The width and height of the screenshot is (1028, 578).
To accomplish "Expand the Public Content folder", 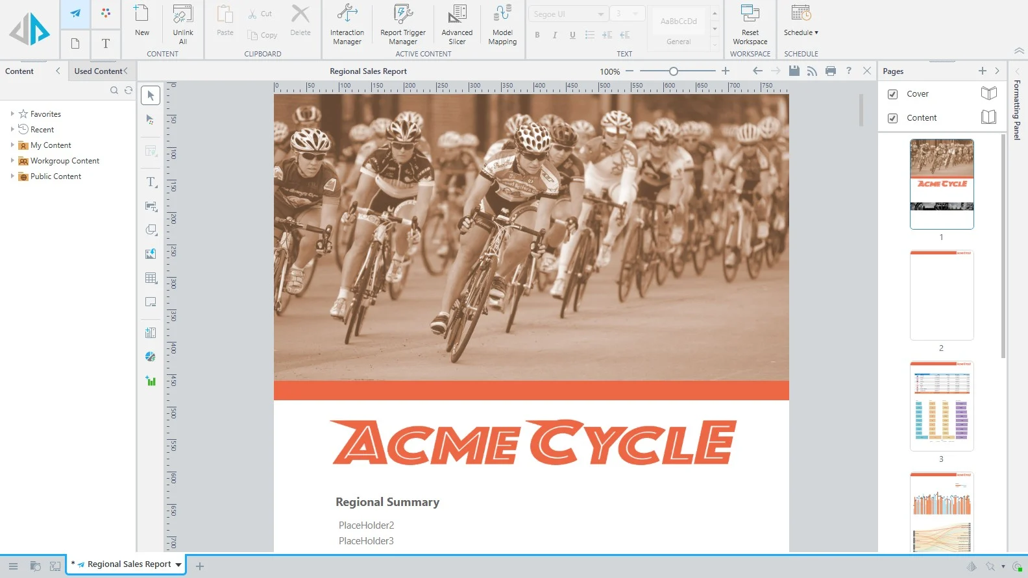I will coord(12,176).
